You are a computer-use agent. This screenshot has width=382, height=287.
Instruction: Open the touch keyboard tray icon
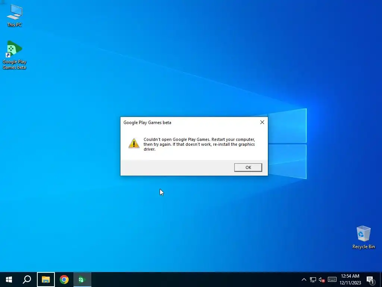point(332,280)
